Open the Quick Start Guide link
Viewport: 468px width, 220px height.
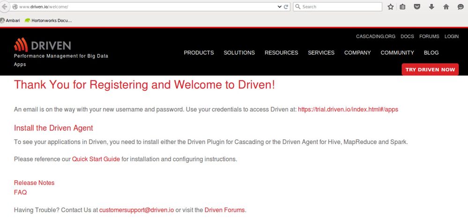pyautogui.click(x=96, y=159)
